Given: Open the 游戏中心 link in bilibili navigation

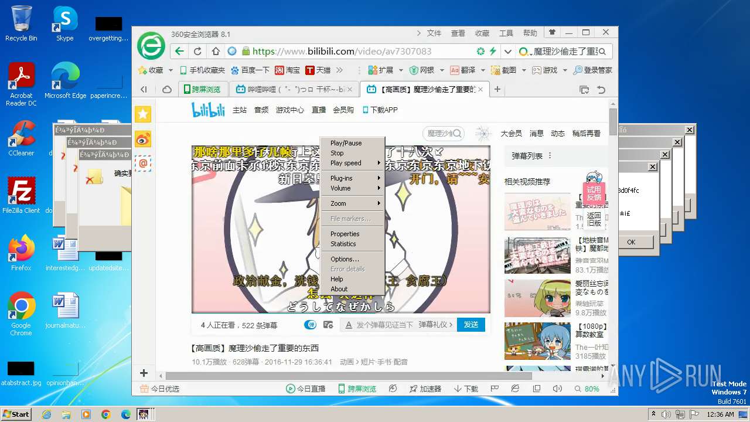Looking at the screenshot, I should (290, 110).
